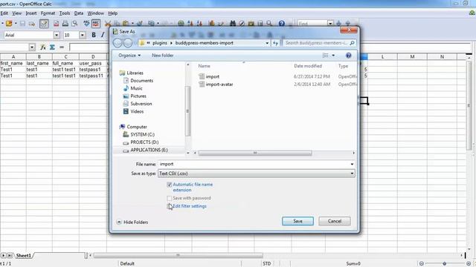Open Find & Replace binoculars icon
Image resolution: width=476 pixels, height=267 pixels.
pos(233,23)
